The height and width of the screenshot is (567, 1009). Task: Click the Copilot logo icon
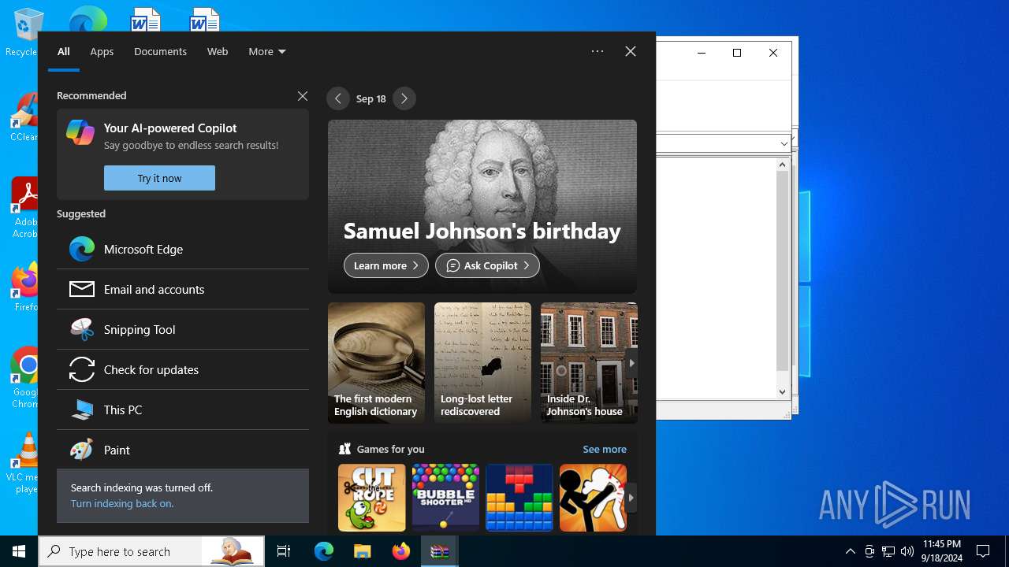[x=80, y=132]
